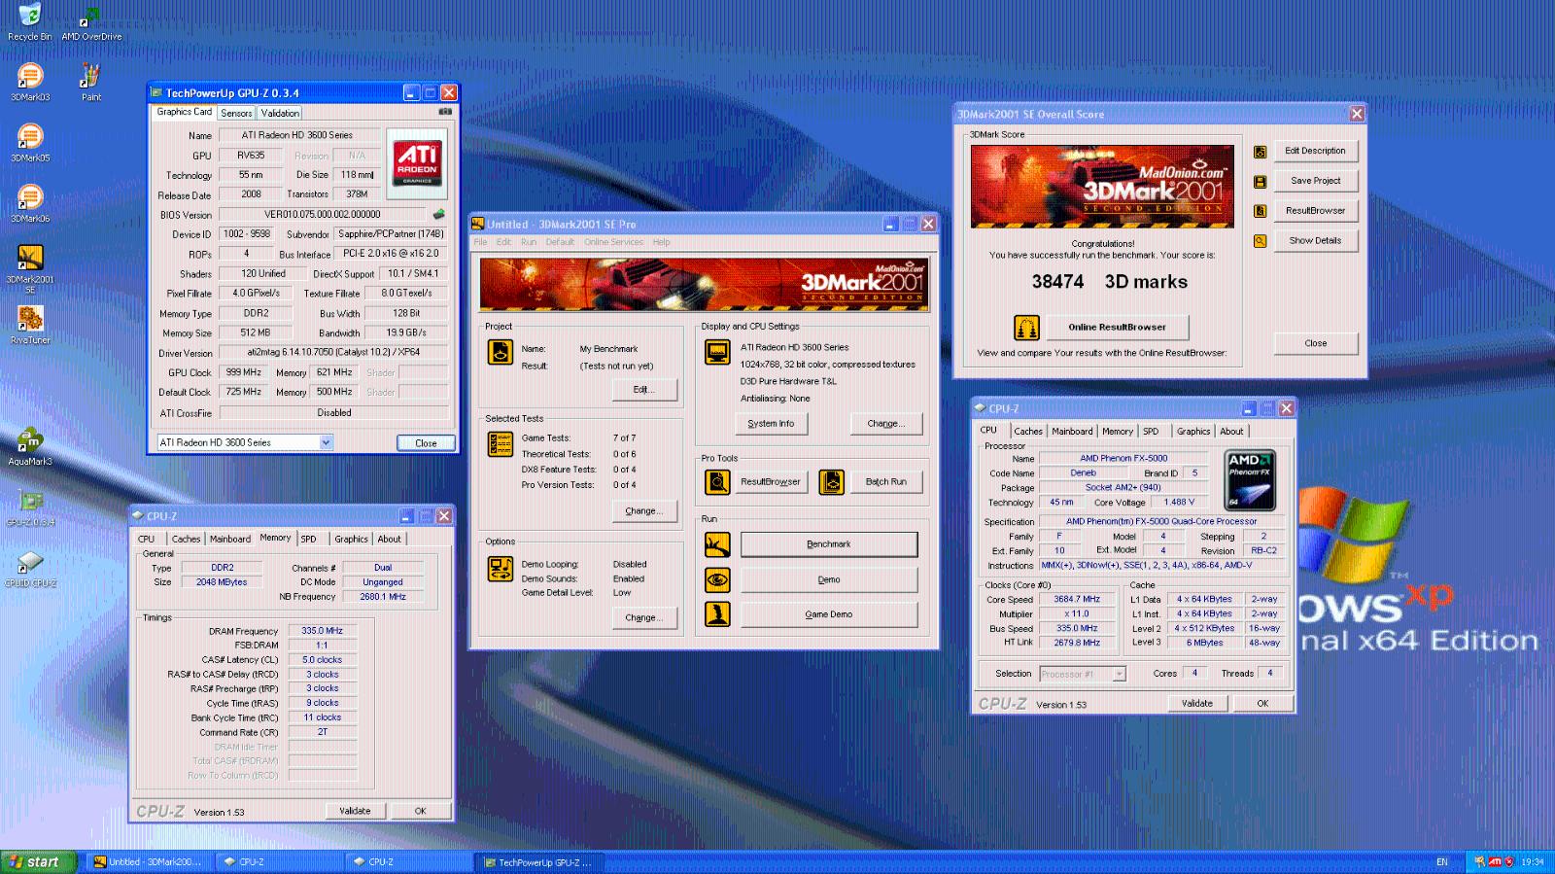This screenshot has width=1555, height=874.
Task: Click the EN language indicator in taskbar
Action: coord(1442,862)
